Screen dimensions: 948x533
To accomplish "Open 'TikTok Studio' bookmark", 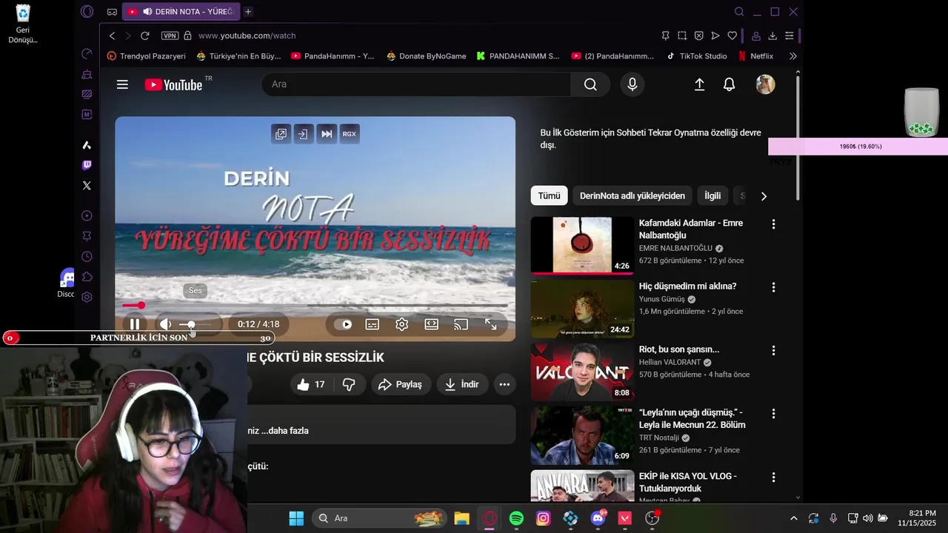I will [x=697, y=56].
